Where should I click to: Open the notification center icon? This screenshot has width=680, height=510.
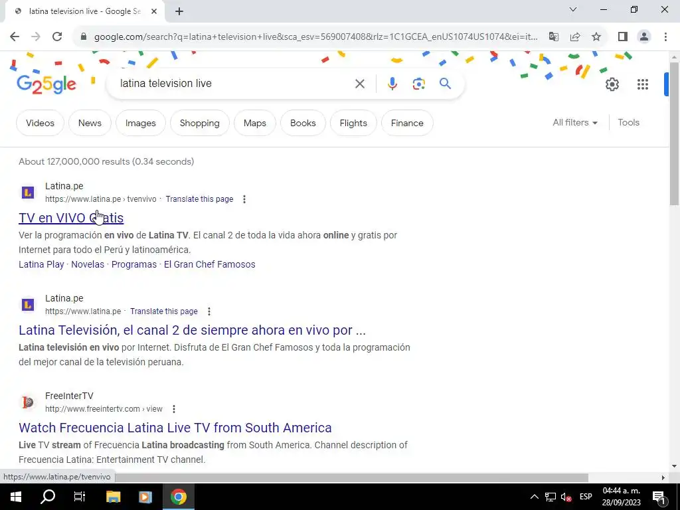tap(659, 497)
